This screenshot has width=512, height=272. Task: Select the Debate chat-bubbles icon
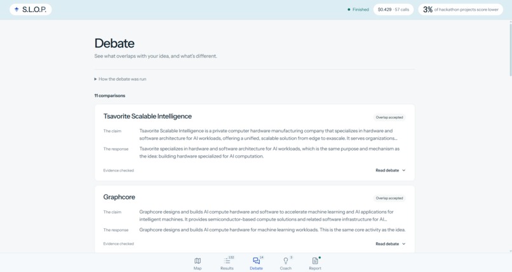pyautogui.click(x=257, y=261)
